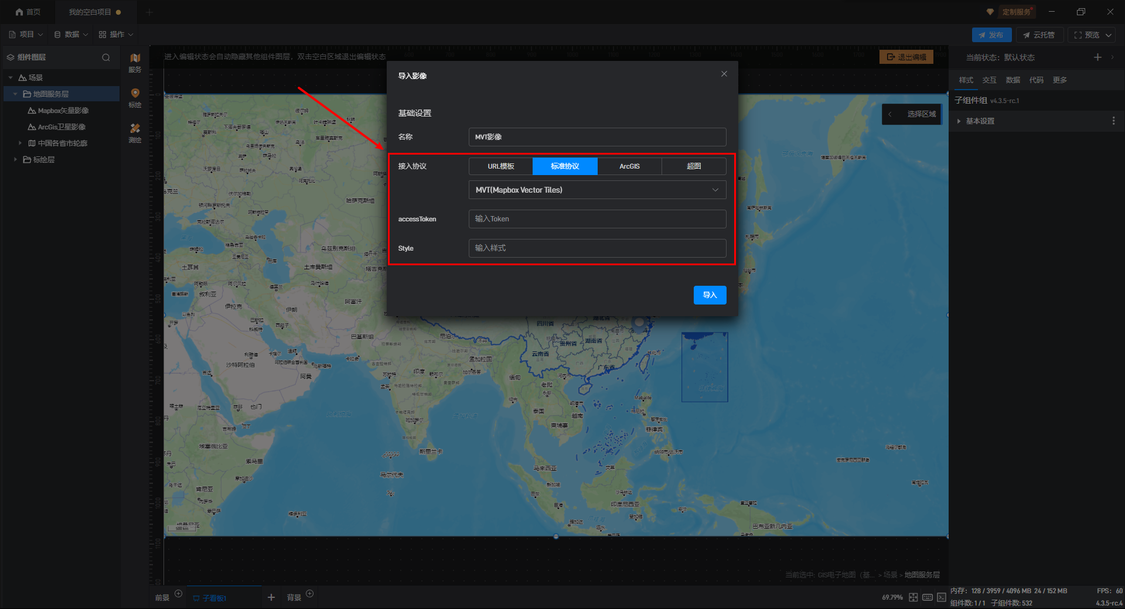The width and height of the screenshot is (1125, 609).
Task: Open the MVT(Mapbox Vector Tiles) dropdown
Action: point(597,190)
